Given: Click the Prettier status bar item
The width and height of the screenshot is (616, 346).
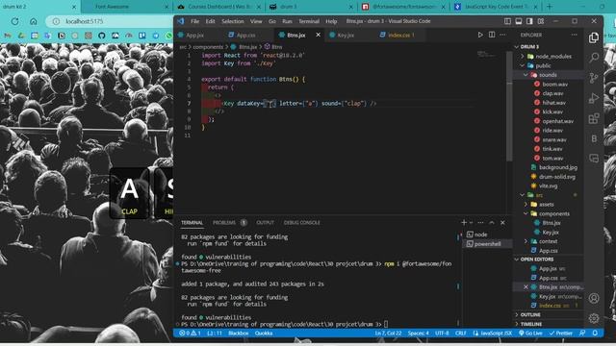Looking at the screenshot, I should (x=561, y=334).
